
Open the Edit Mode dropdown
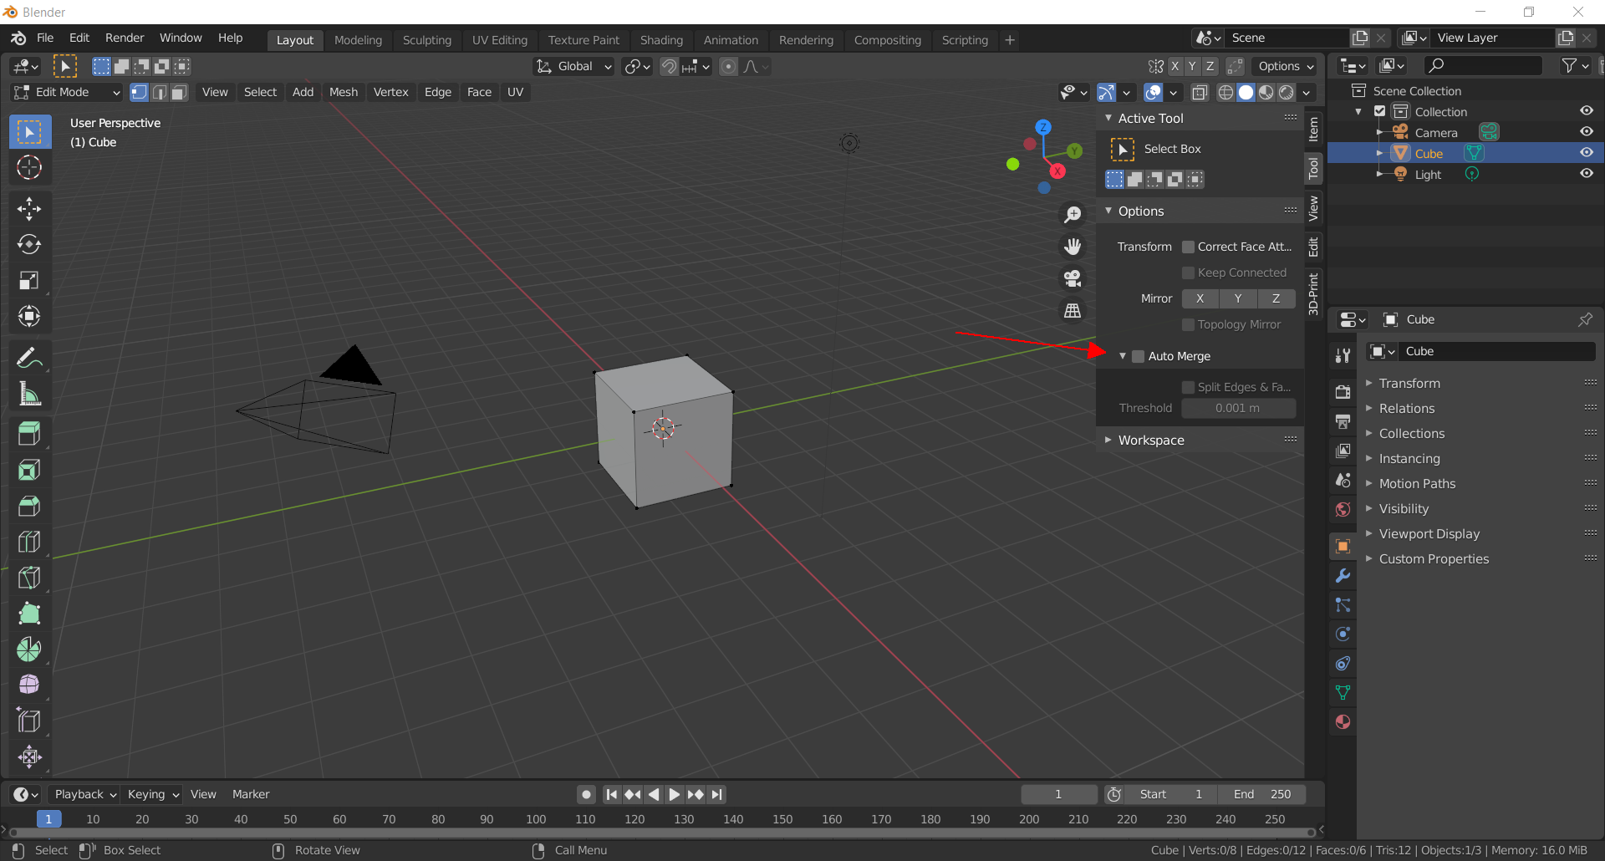67,92
